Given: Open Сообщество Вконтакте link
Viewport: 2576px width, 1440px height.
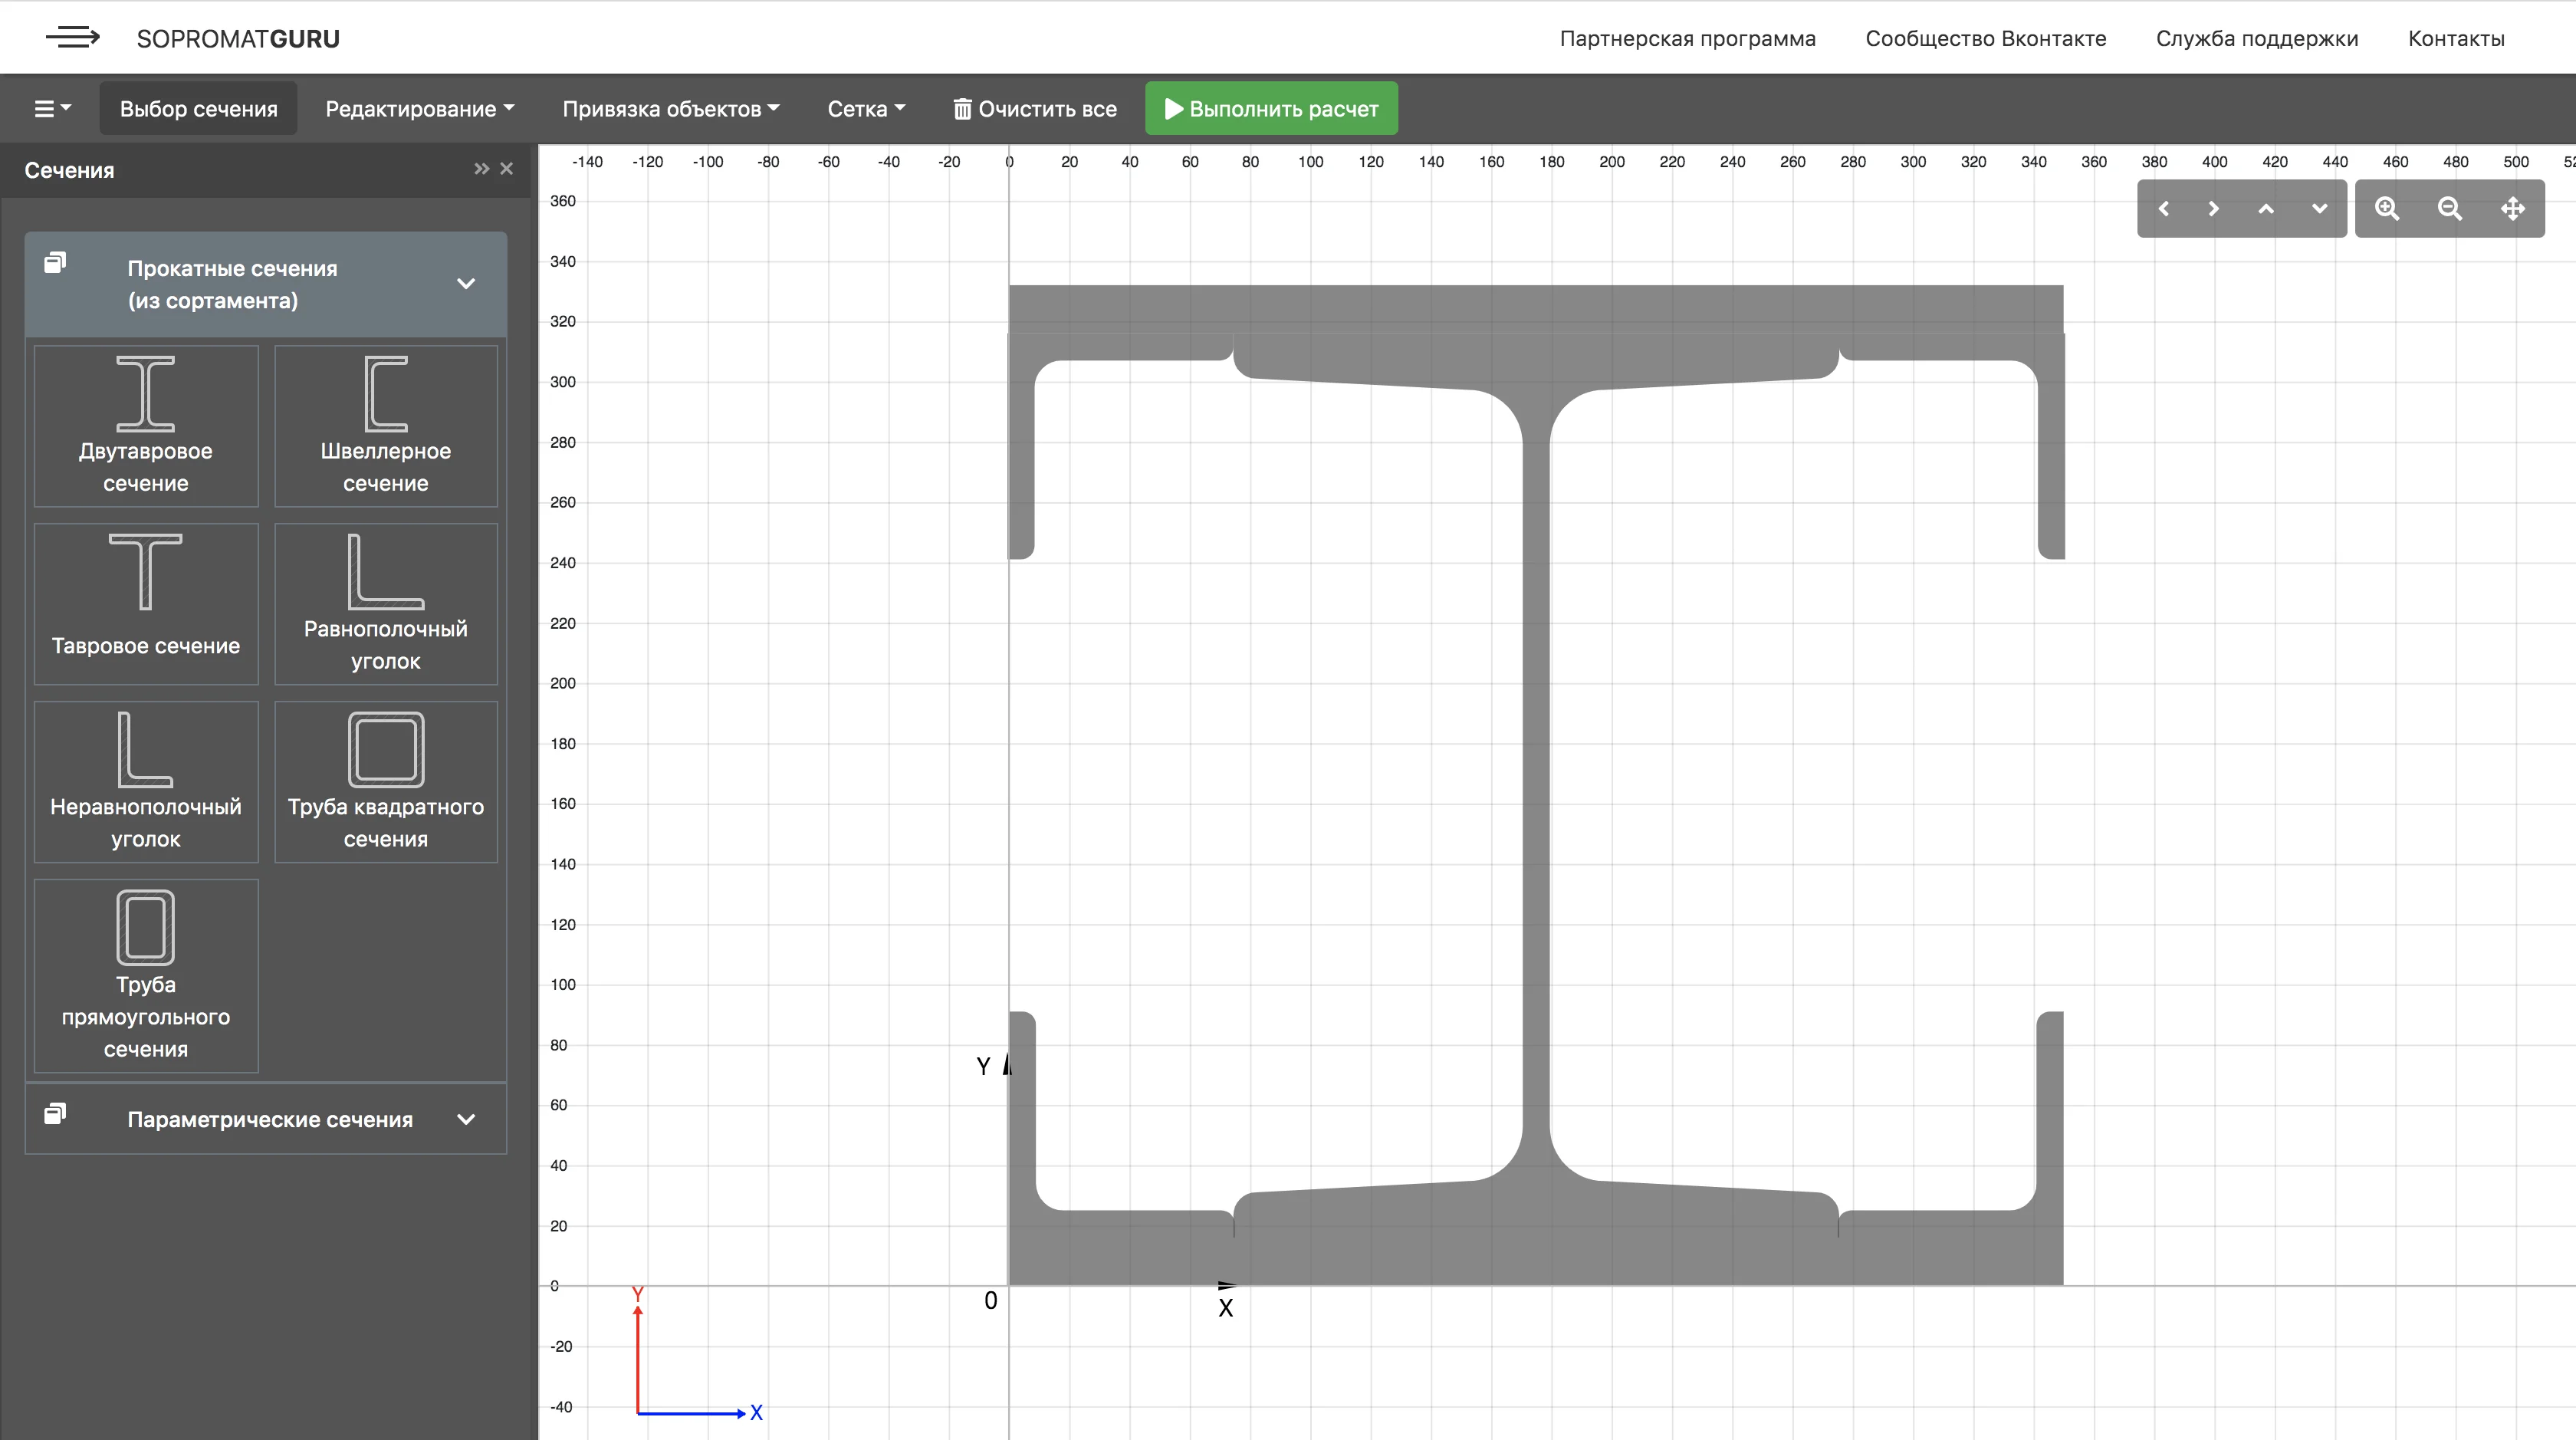Looking at the screenshot, I should pos(1986,39).
